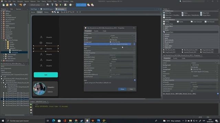Click the Undo arrow icon
The height and width of the screenshot is (123, 220).
pos(21,5)
